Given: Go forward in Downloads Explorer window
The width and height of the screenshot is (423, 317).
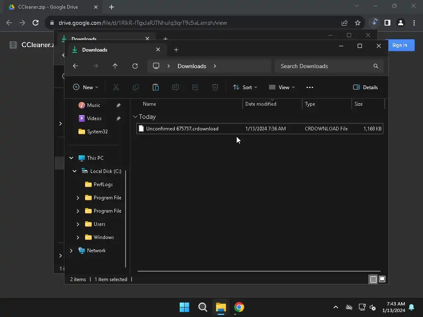Looking at the screenshot, I should tap(95, 66).
